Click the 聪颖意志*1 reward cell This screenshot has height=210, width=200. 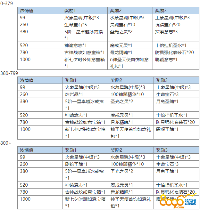[166, 60]
